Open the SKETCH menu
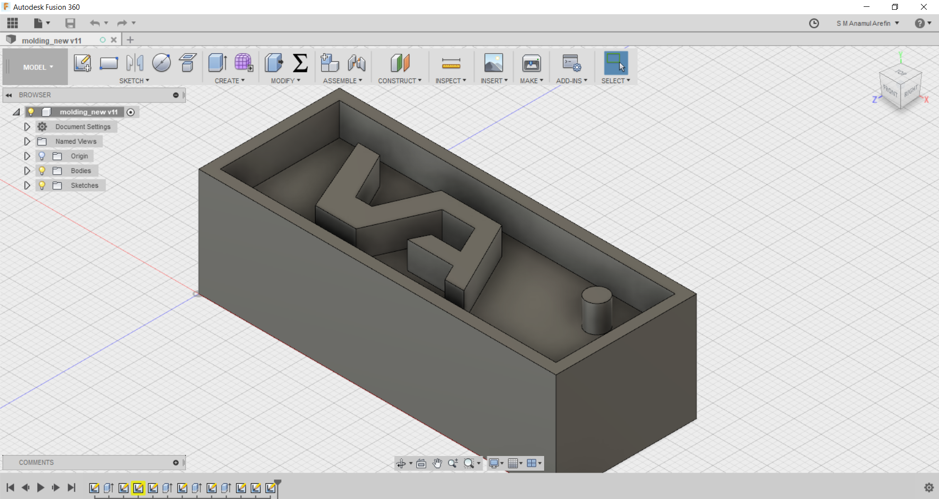Viewport: 939px width, 499px height. [x=134, y=81]
